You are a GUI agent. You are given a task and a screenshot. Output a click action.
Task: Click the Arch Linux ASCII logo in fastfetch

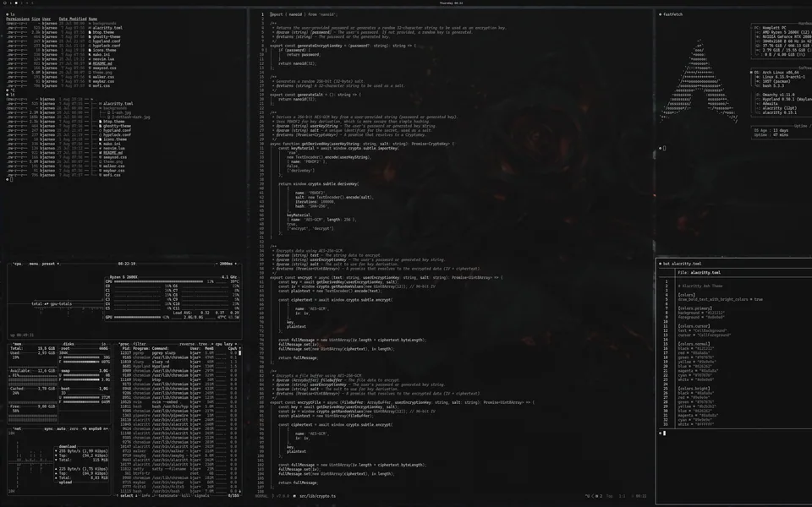(x=700, y=82)
